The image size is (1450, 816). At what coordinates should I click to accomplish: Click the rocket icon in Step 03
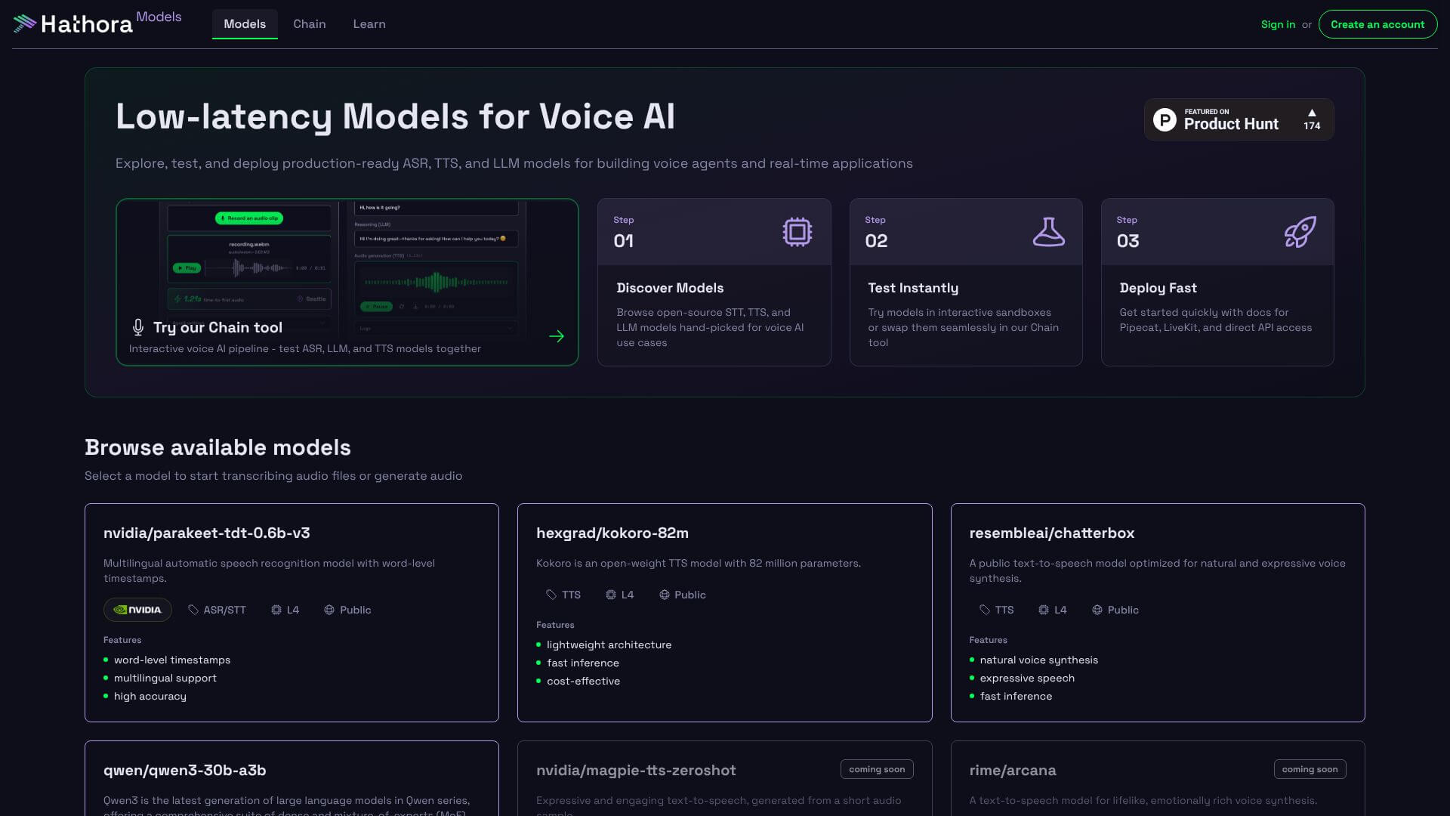tap(1300, 232)
